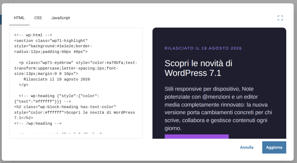Viewport: 297px width, 163px height.
Task: Switch to the CSS tab
Action: click(38, 18)
